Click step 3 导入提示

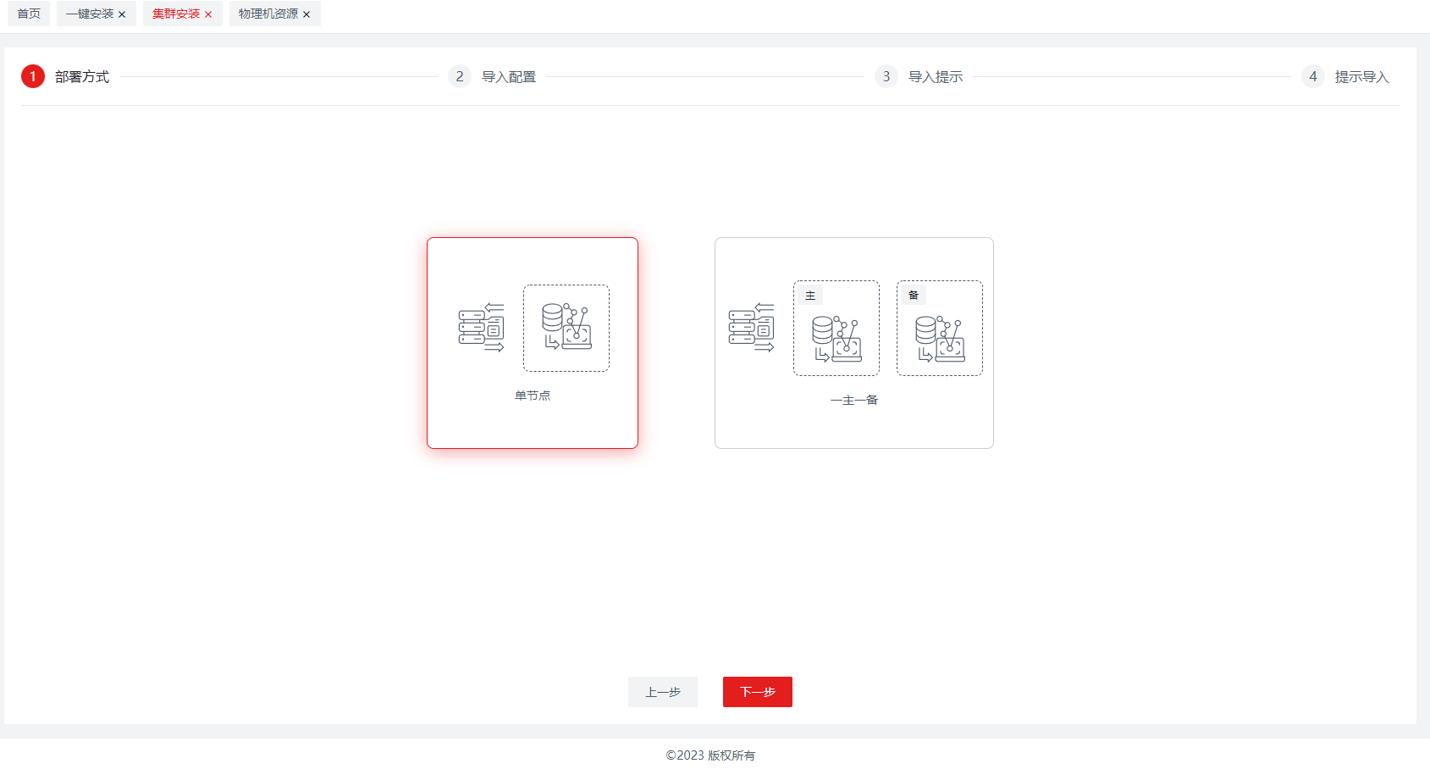tap(935, 77)
